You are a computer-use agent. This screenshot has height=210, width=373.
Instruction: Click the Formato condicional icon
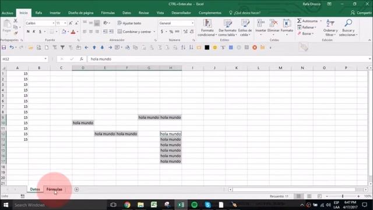pos(207,23)
